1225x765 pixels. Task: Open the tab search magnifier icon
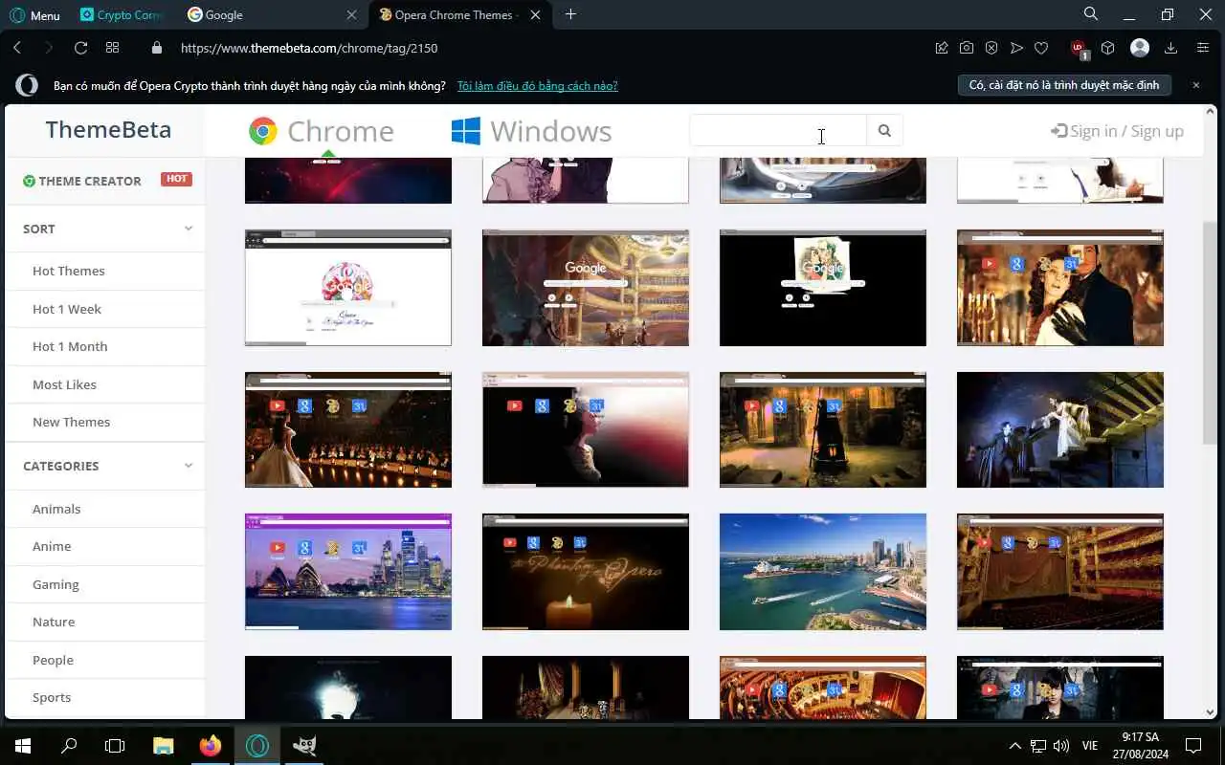(1091, 14)
